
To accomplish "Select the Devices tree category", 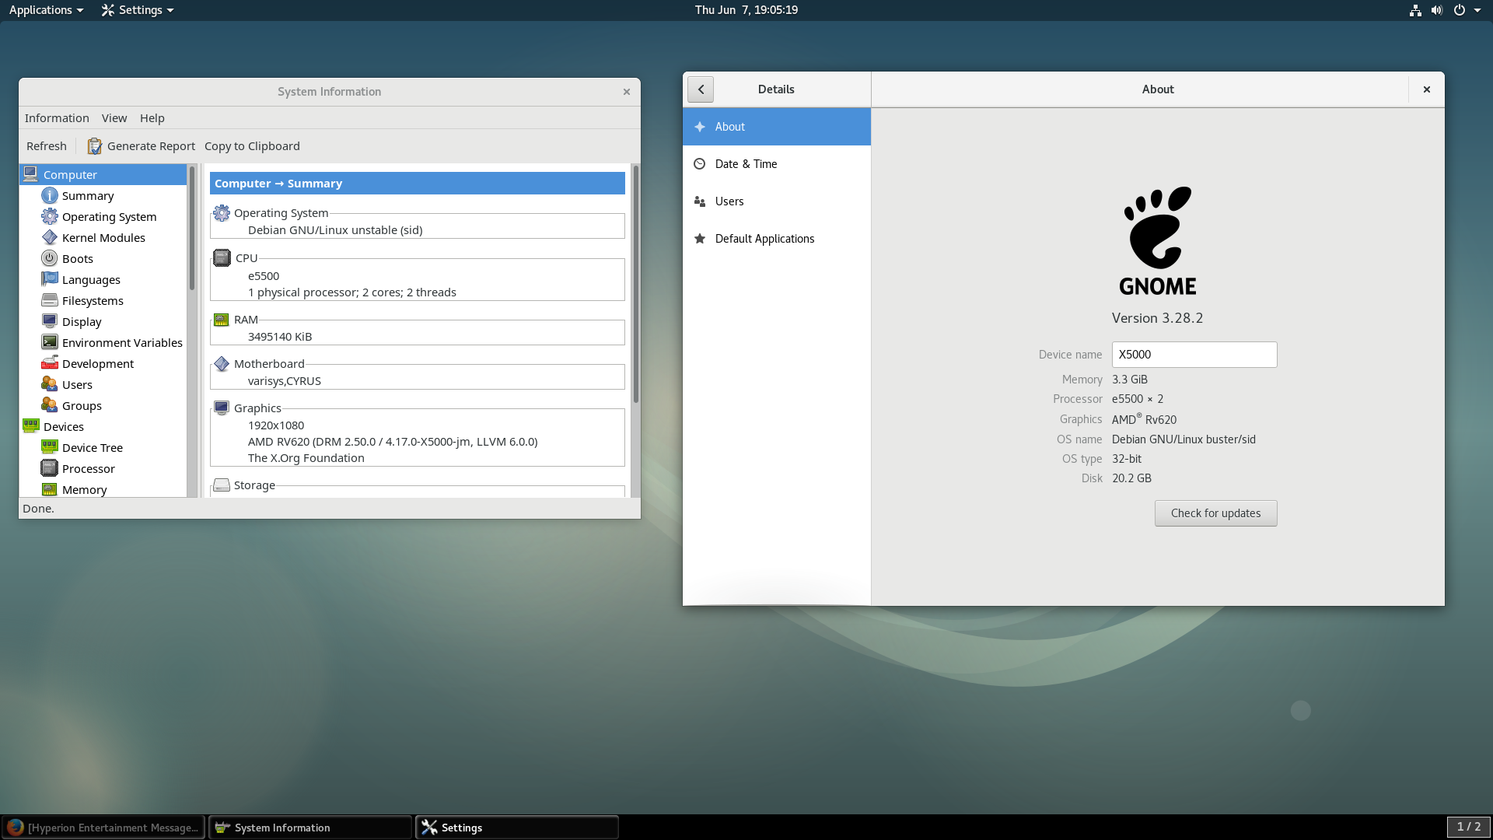I will tap(64, 426).
